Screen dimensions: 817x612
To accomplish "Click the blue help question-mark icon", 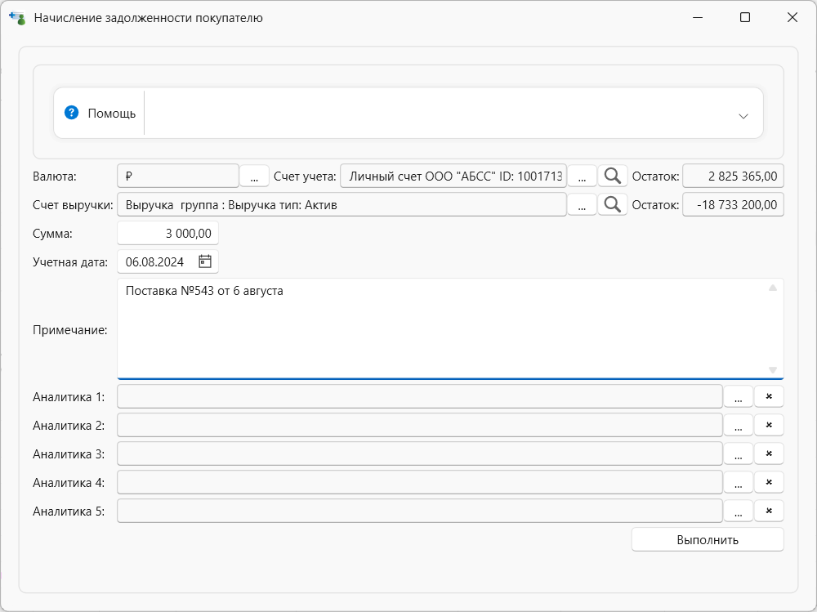I will coord(71,113).
